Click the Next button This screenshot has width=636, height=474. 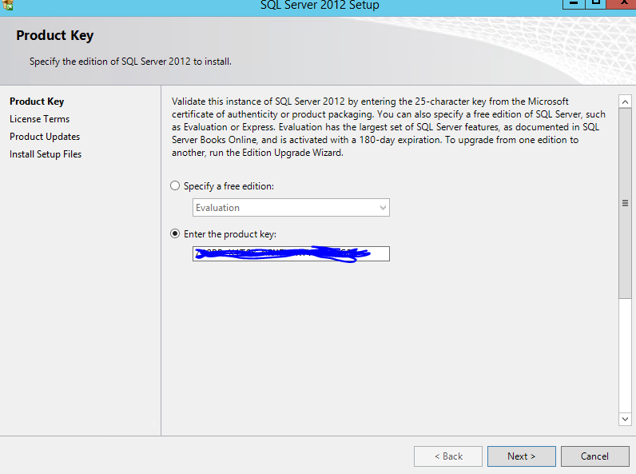(521, 456)
